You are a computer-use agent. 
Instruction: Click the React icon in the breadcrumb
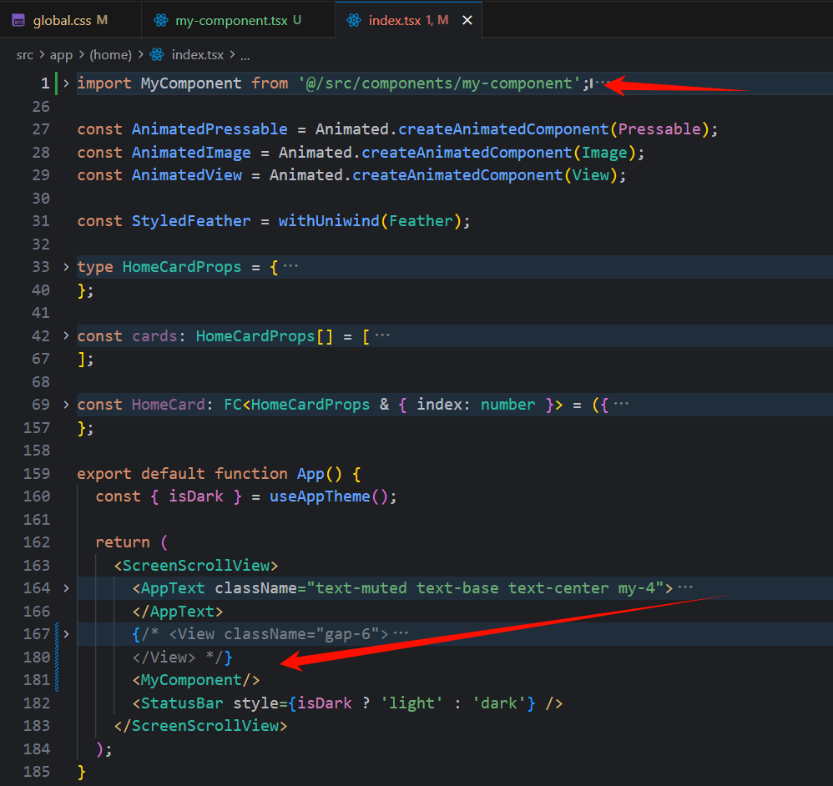click(x=157, y=54)
